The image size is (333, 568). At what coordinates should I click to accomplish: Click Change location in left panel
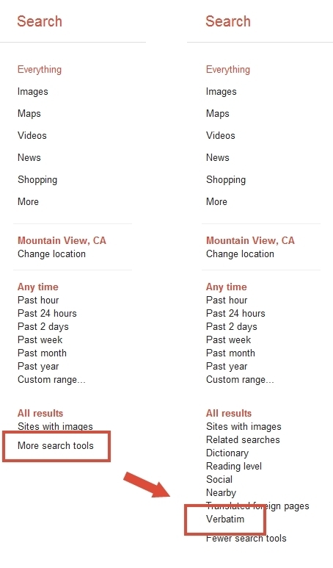click(51, 254)
